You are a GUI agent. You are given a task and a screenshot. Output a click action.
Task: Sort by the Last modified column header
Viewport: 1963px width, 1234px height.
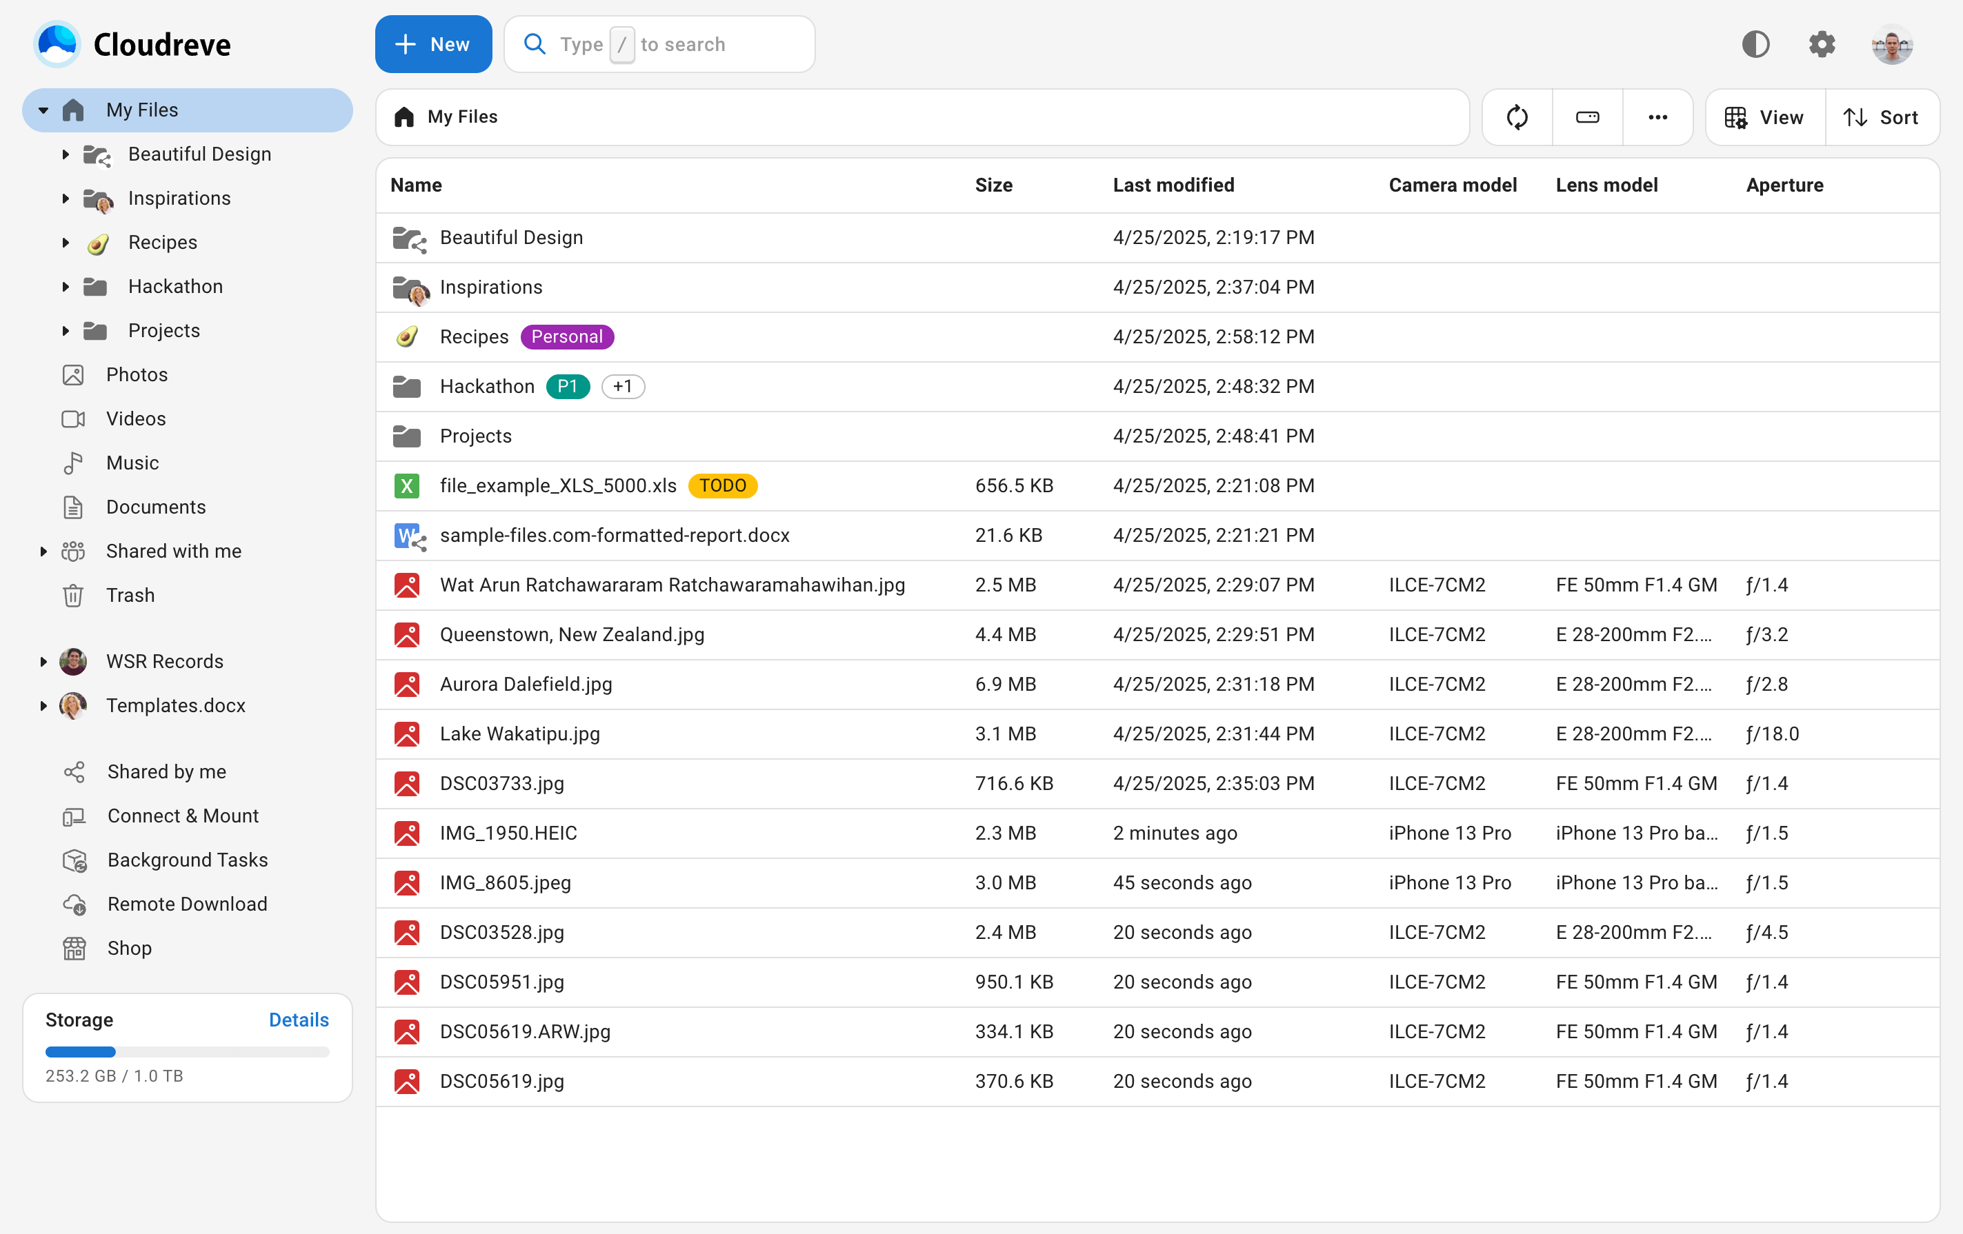(x=1173, y=185)
